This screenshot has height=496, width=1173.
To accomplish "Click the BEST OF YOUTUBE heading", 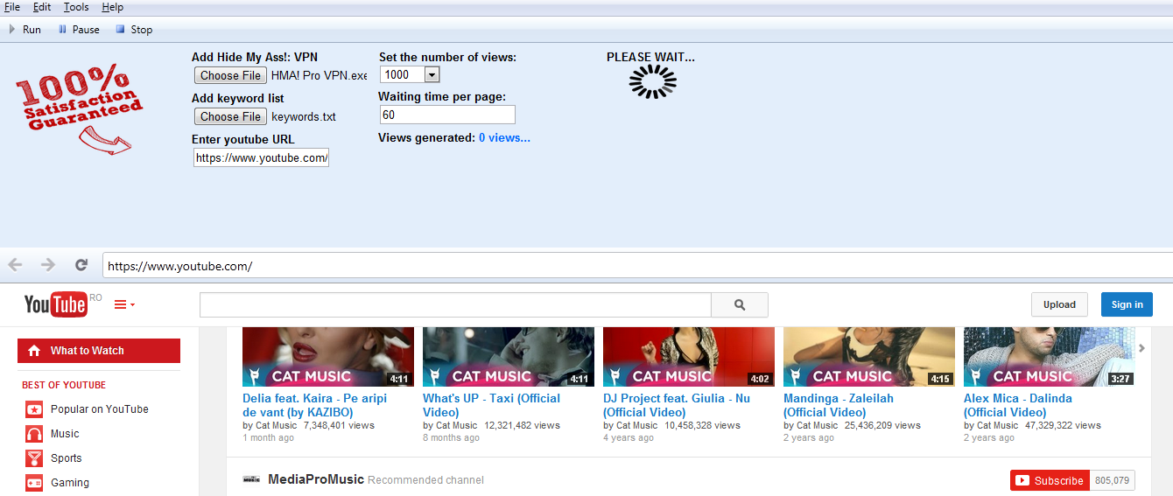I will click(64, 385).
